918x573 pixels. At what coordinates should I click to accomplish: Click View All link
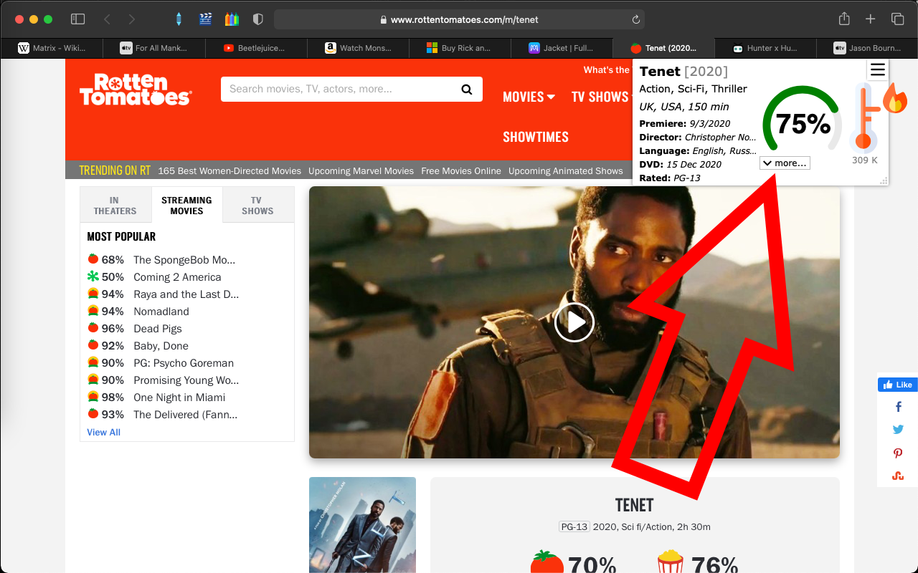(x=103, y=432)
